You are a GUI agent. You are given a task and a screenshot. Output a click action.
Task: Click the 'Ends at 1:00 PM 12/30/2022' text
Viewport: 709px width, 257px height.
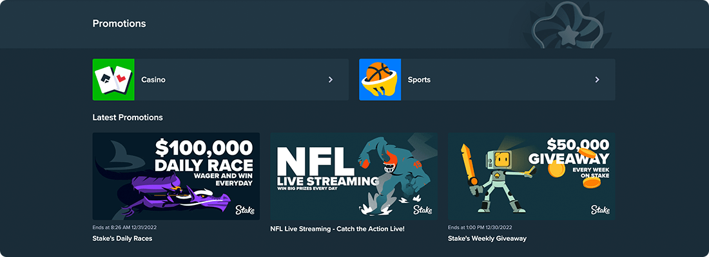[x=480, y=227]
